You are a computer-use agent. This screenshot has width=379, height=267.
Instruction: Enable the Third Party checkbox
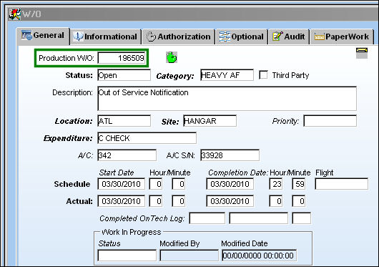(x=263, y=74)
